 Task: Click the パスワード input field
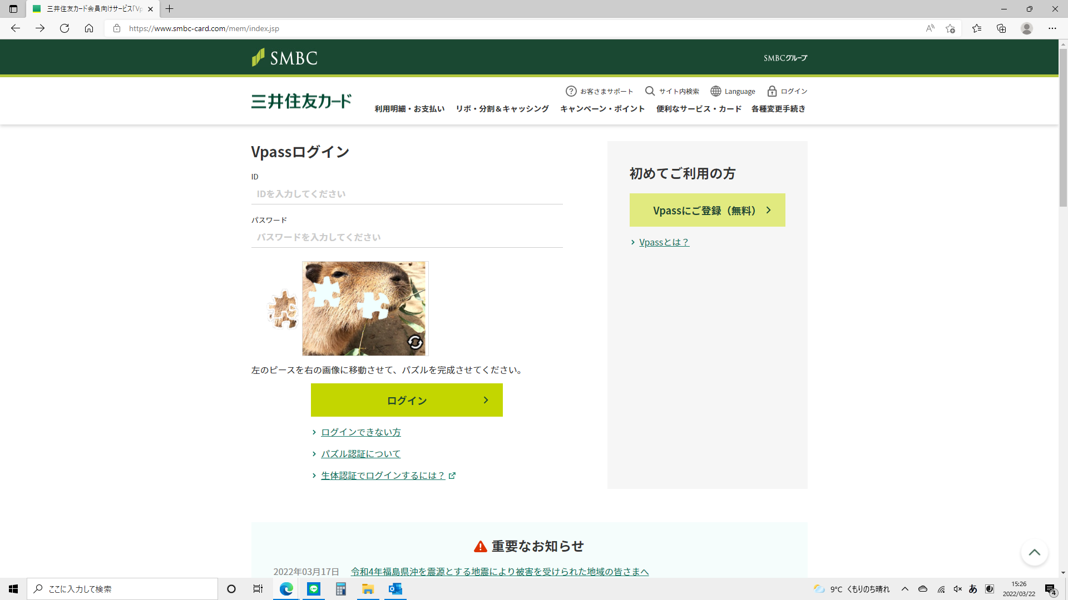point(407,237)
